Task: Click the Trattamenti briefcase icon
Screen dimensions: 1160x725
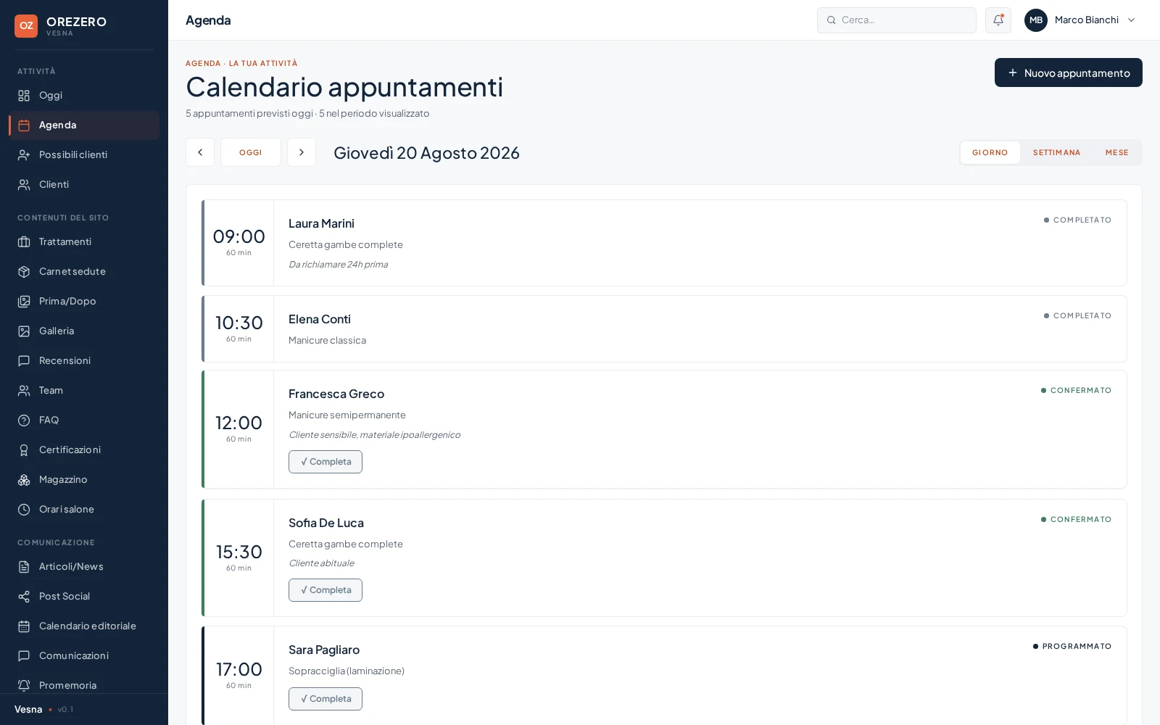Action: point(24,242)
